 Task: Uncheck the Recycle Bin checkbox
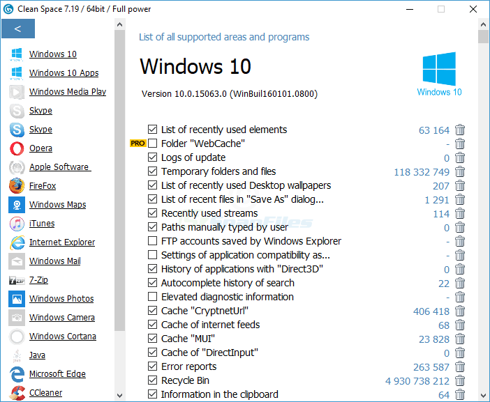[x=152, y=380]
